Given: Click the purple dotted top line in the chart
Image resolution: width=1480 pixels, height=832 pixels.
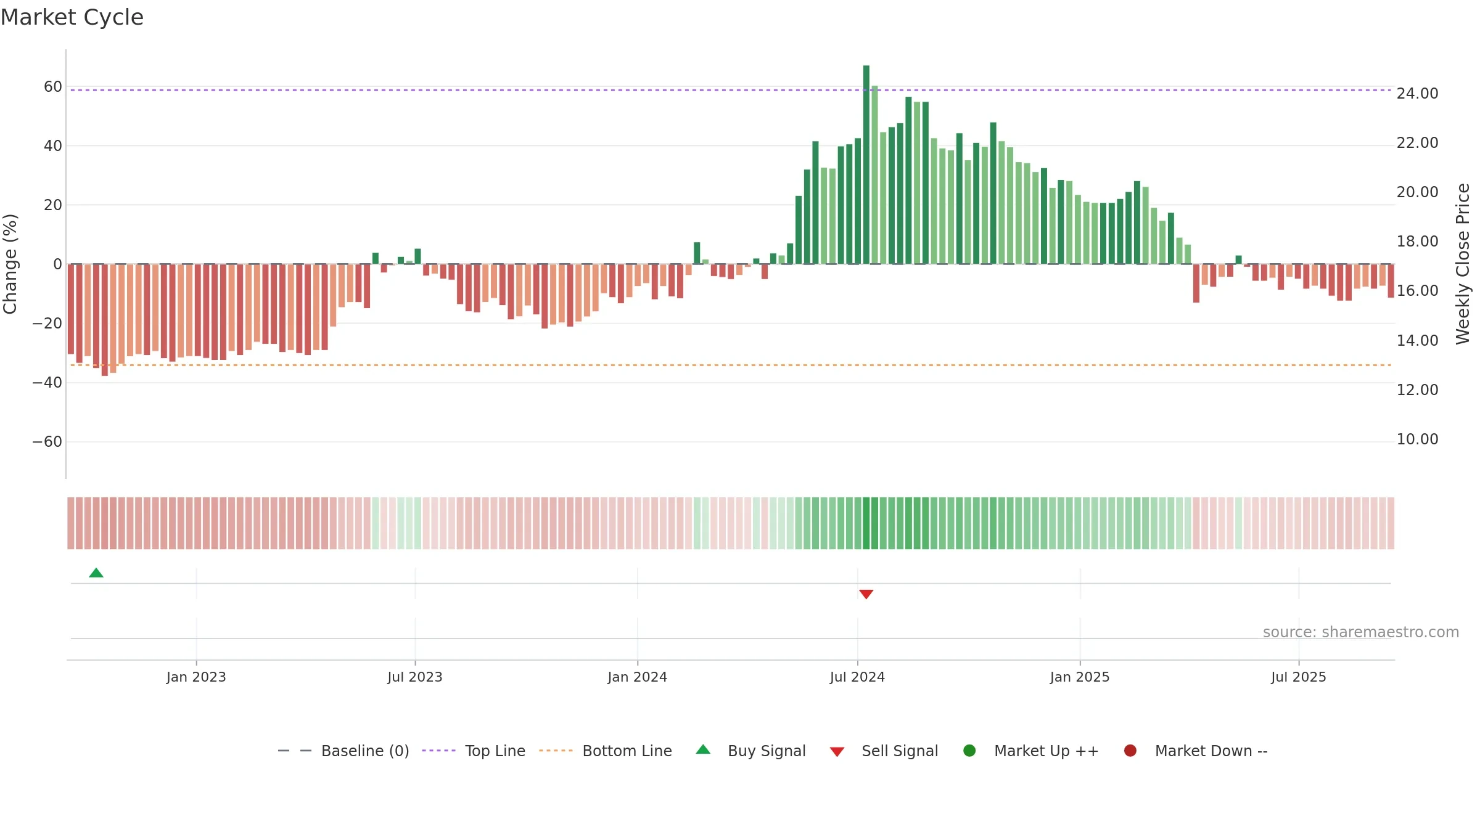Looking at the screenshot, I should click(731, 90).
